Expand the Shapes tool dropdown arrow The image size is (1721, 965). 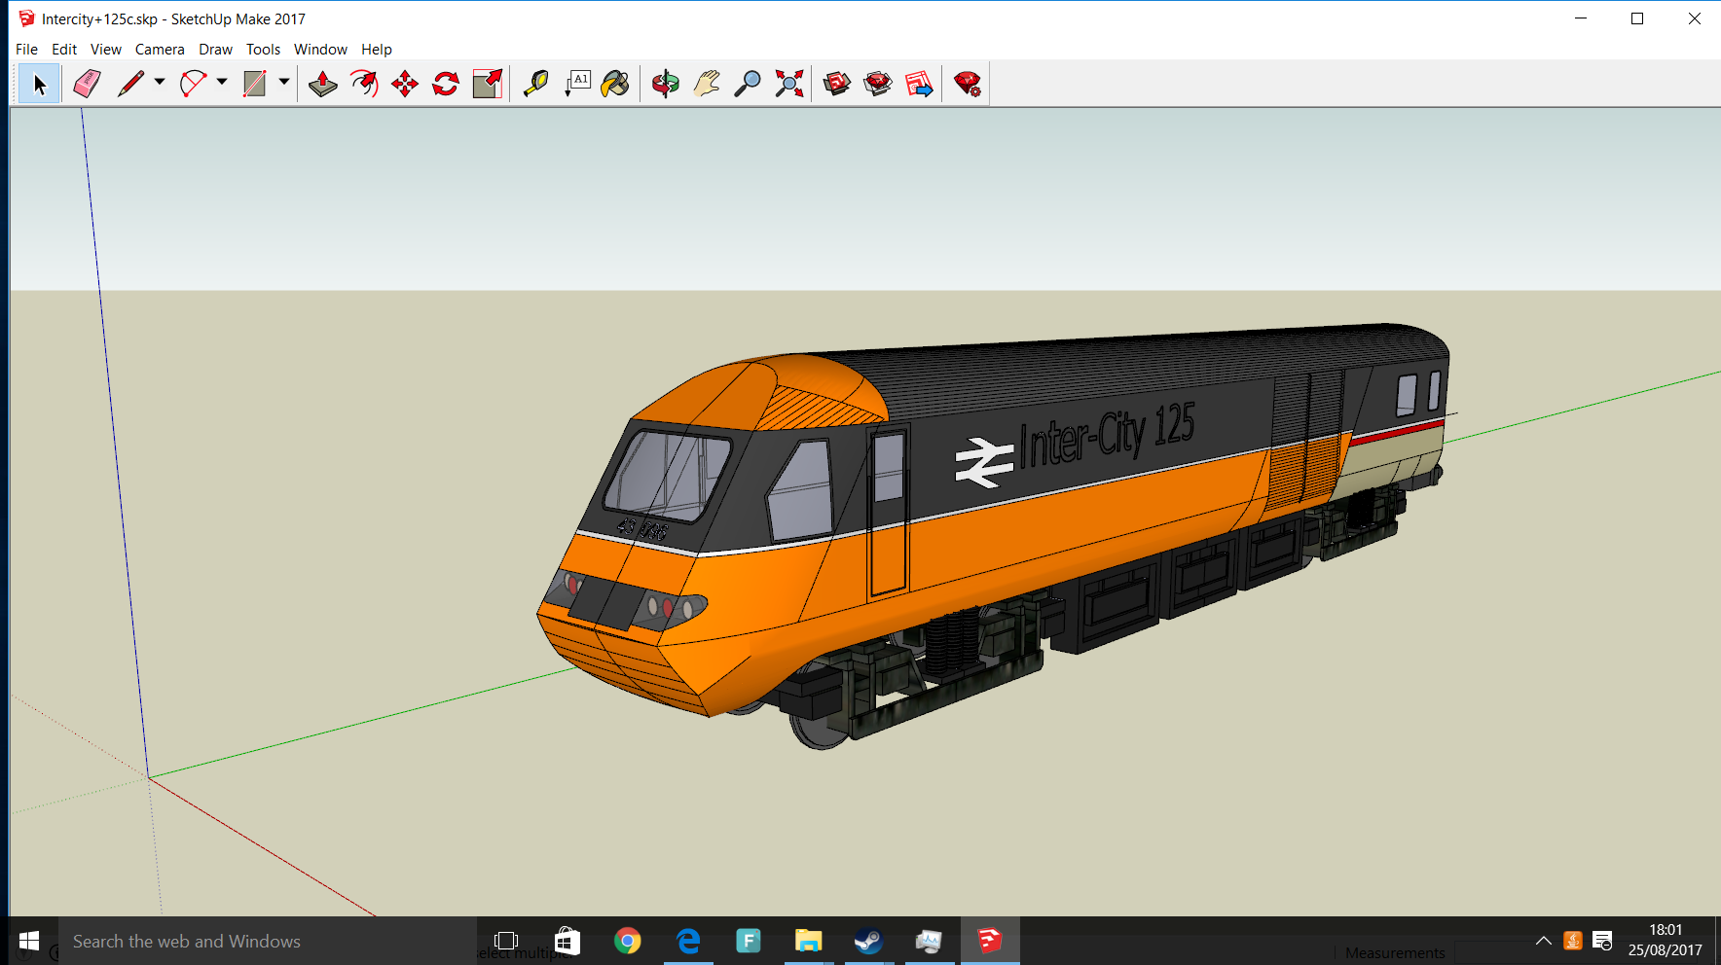(x=284, y=83)
